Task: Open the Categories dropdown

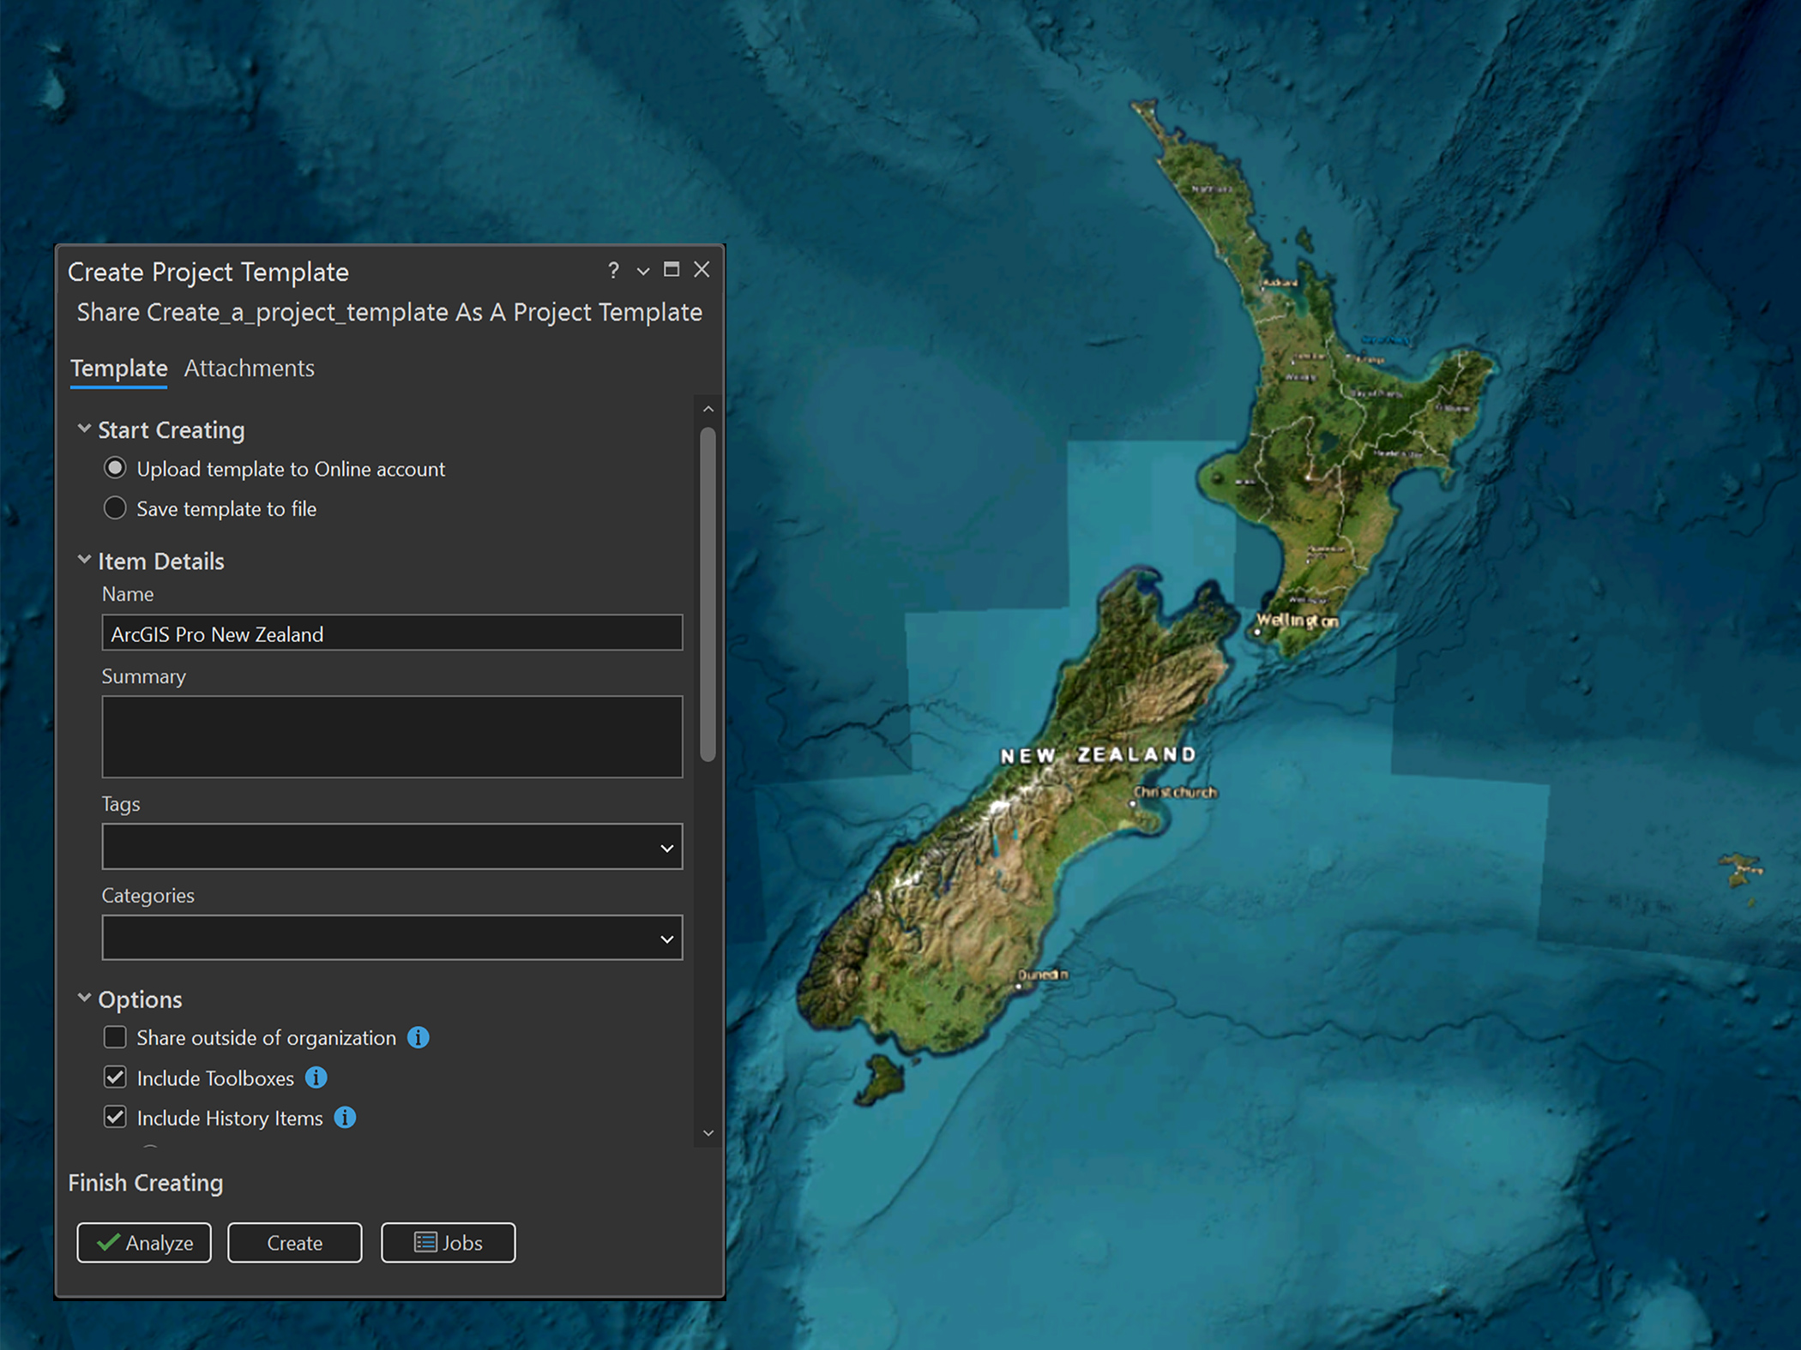Action: coord(667,938)
